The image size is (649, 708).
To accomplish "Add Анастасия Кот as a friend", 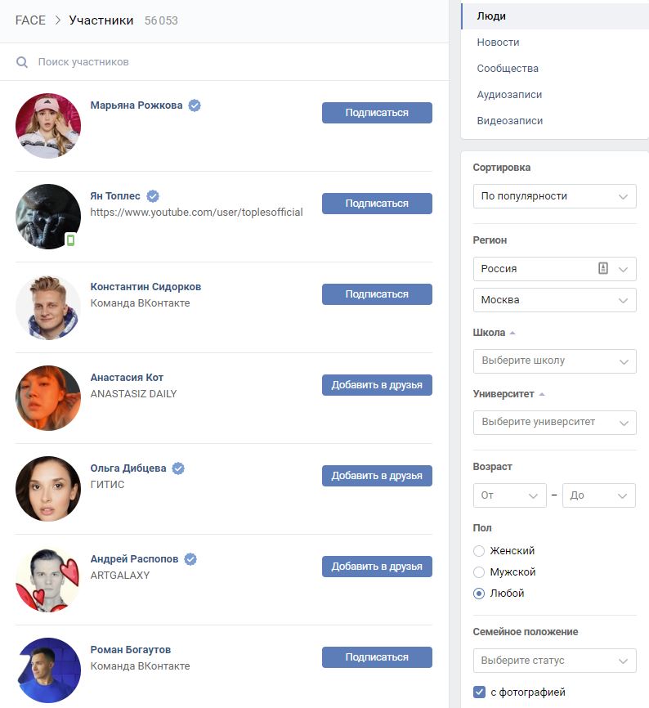I will 377,385.
